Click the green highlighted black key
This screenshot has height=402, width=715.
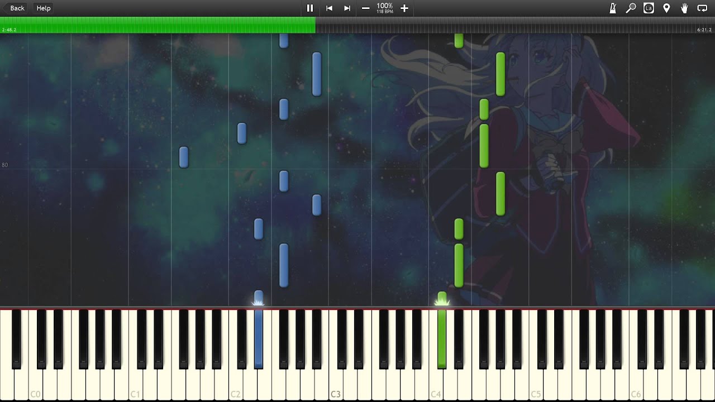tap(442, 338)
